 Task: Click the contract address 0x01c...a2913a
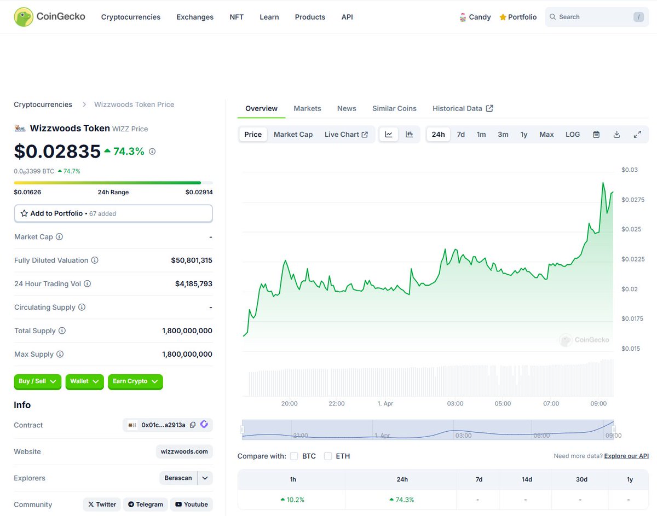163,425
